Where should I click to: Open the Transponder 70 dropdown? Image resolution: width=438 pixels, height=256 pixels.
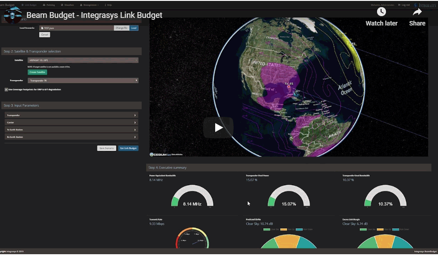click(x=83, y=81)
